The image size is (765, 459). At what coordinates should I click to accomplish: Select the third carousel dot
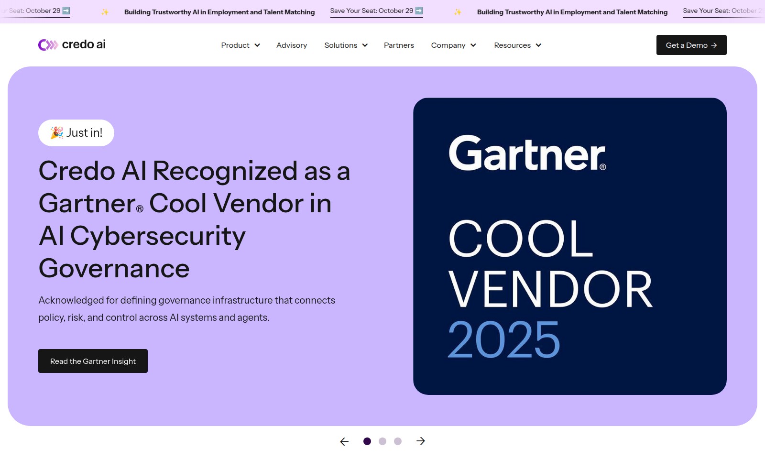(398, 441)
